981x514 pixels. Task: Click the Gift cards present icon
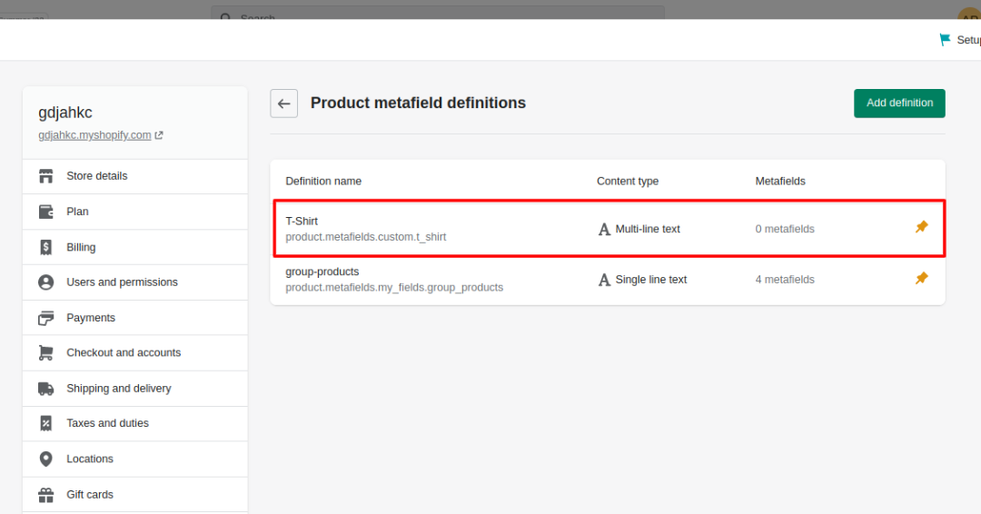tap(45, 495)
